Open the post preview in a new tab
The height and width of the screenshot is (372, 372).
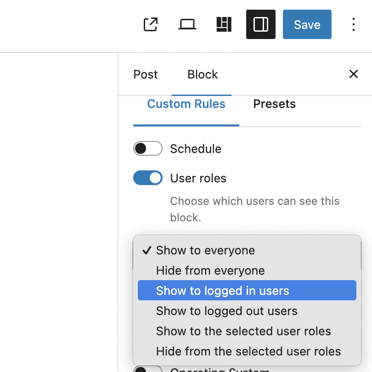pyautogui.click(x=150, y=24)
